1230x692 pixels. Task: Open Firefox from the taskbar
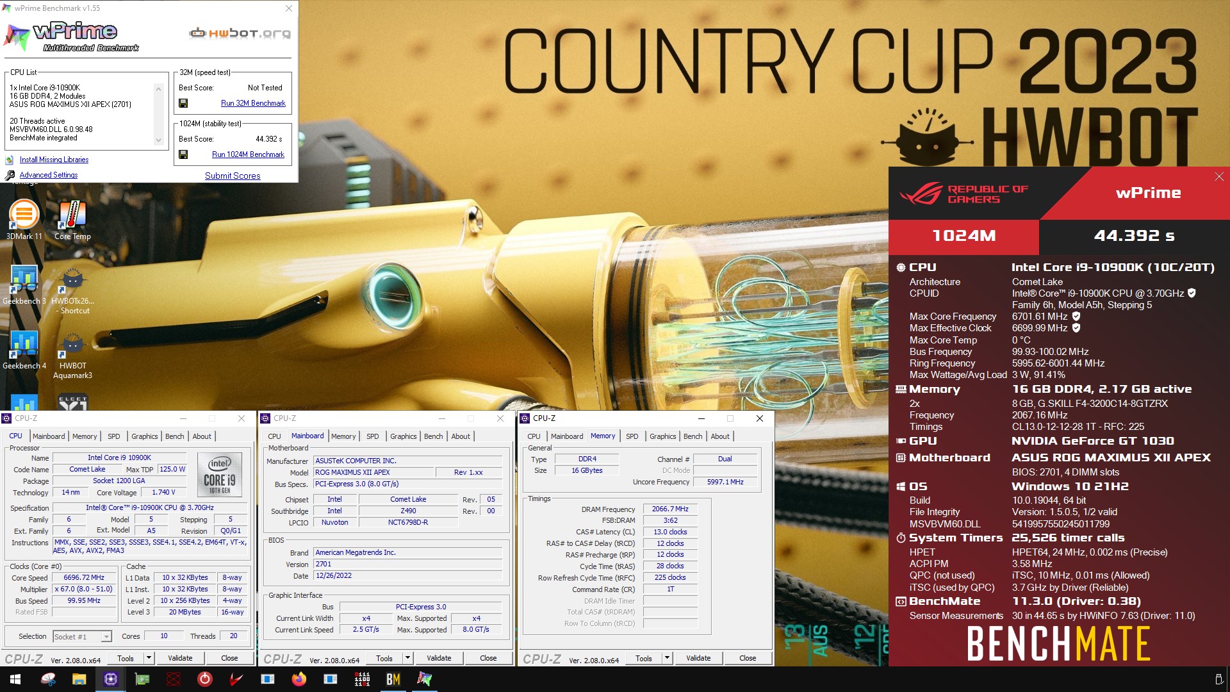[299, 679]
